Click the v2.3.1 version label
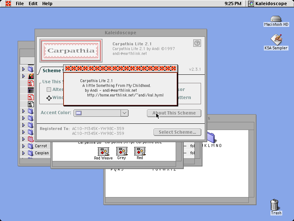 point(195,69)
